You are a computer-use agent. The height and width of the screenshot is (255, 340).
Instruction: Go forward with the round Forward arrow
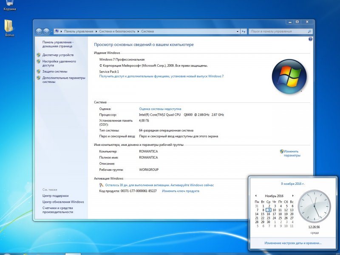point(46,31)
